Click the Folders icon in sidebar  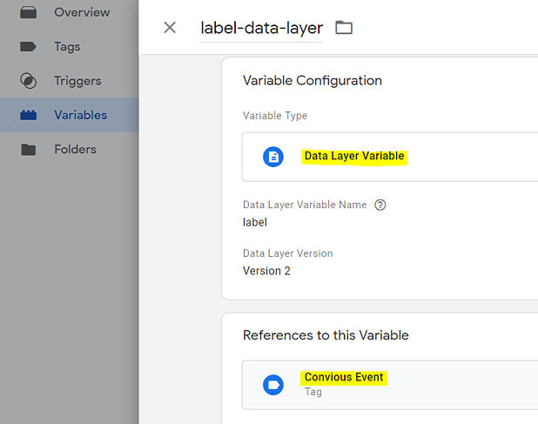(x=29, y=149)
